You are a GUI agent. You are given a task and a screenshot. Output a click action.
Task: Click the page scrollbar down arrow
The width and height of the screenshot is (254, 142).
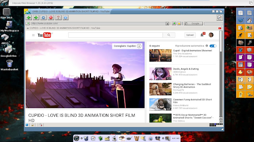221,121
